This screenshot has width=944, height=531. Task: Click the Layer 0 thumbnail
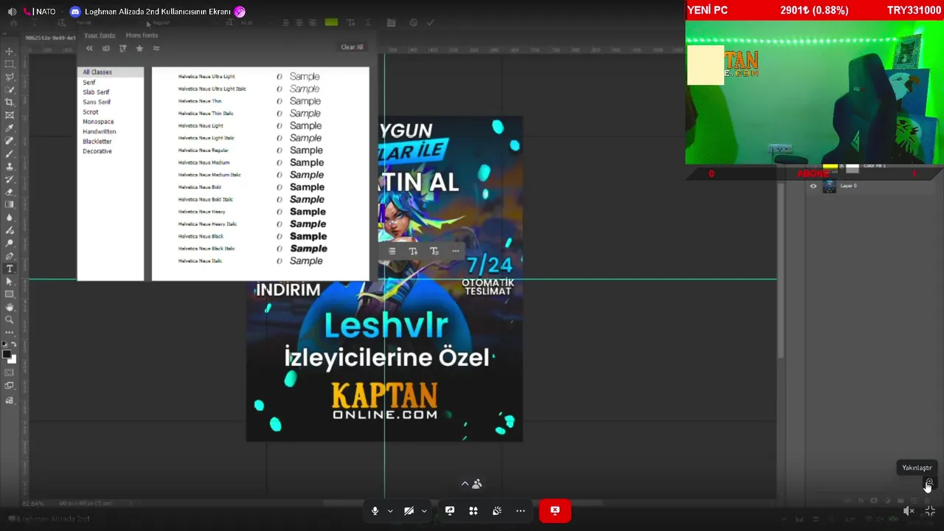pos(830,186)
